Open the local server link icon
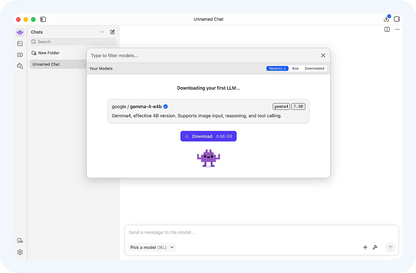 [20, 241]
